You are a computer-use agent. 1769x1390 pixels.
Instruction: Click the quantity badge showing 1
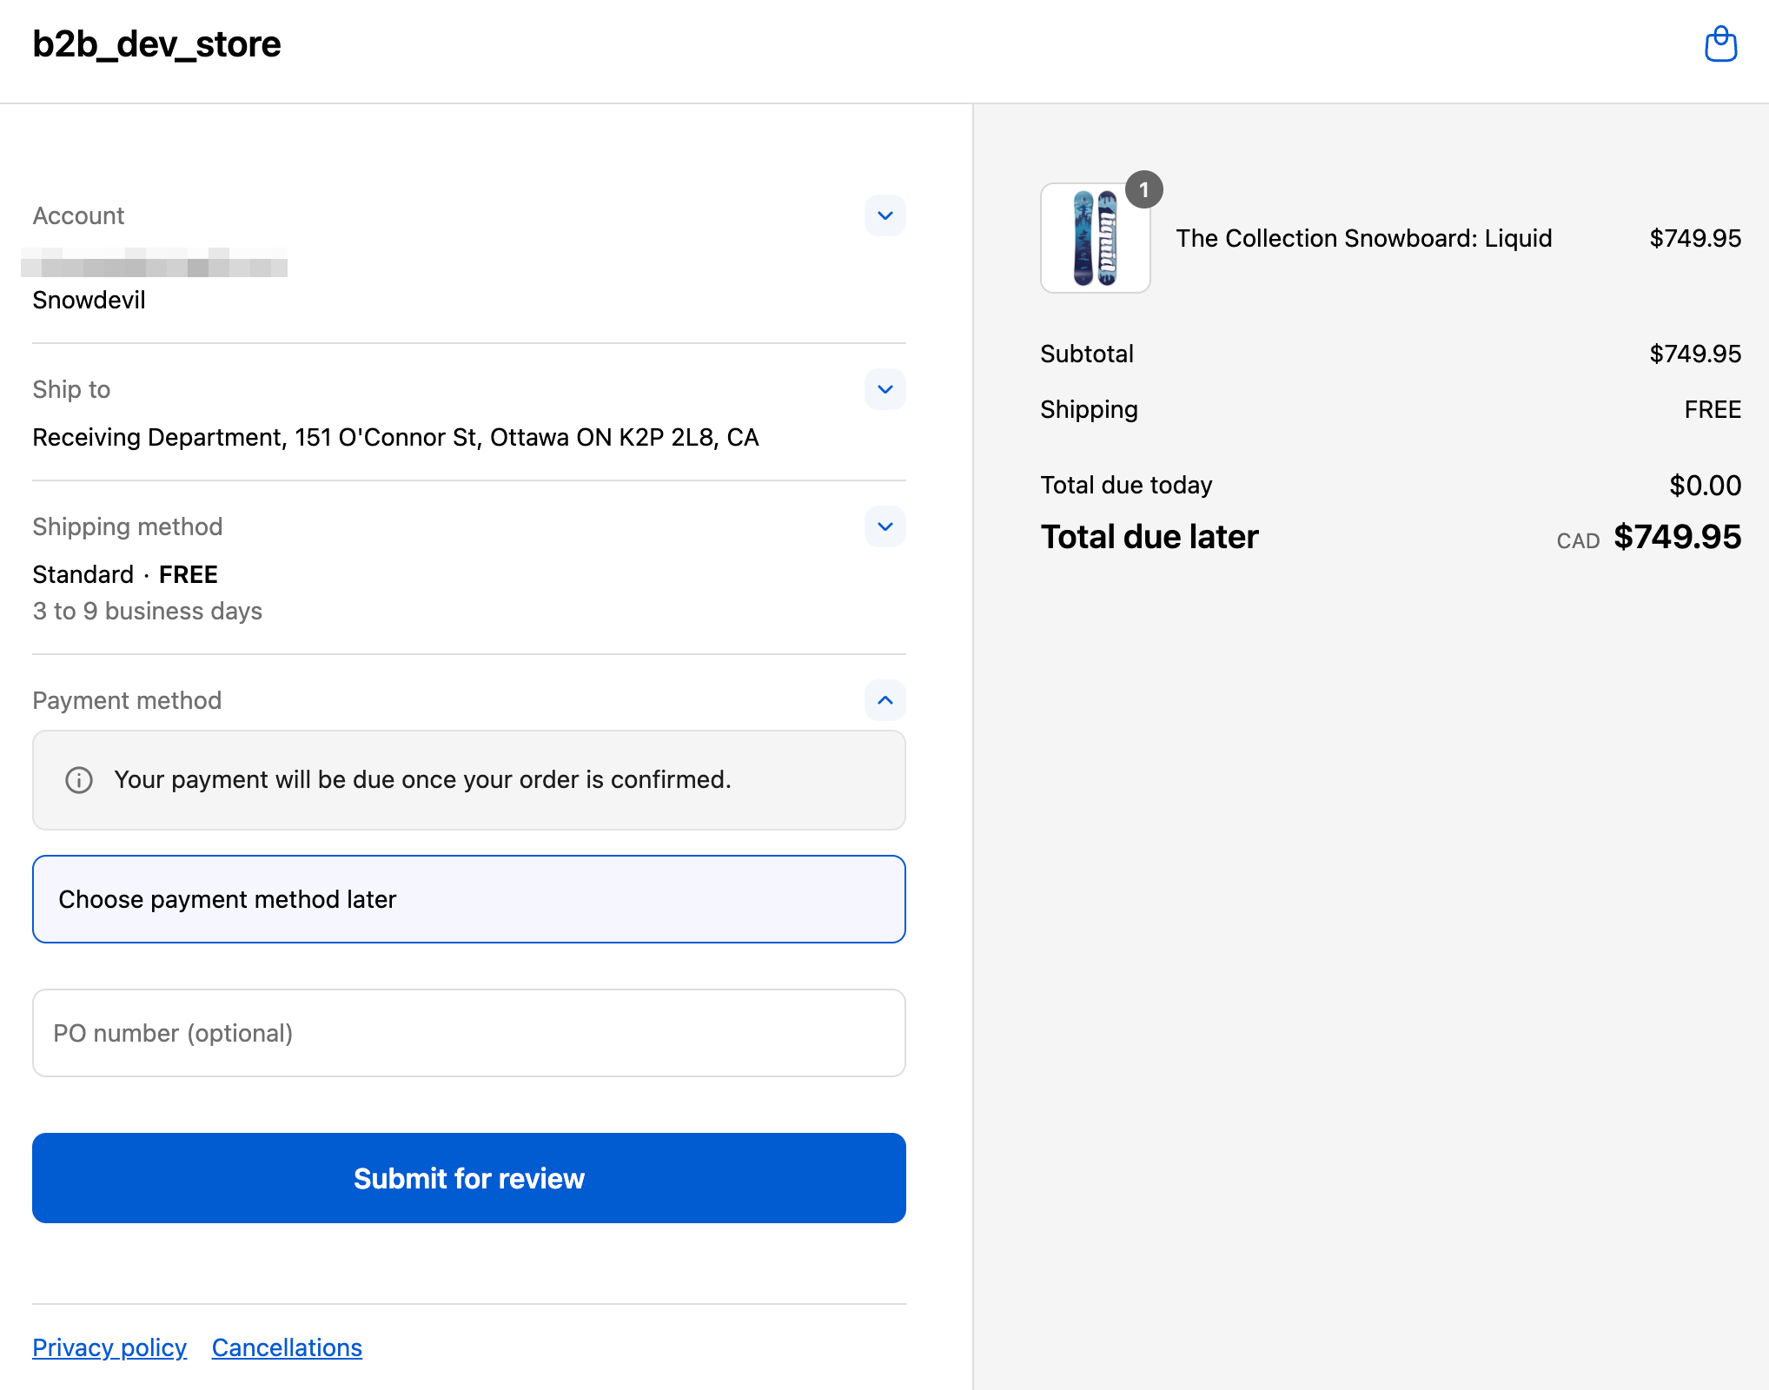[1143, 189]
